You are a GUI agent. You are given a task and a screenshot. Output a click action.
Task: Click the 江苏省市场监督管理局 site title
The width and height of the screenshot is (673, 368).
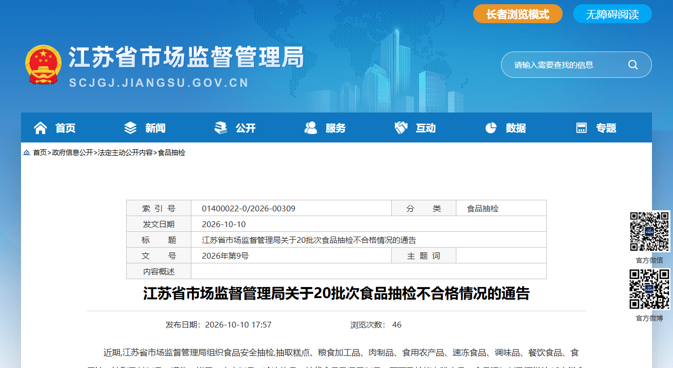pos(187,57)
